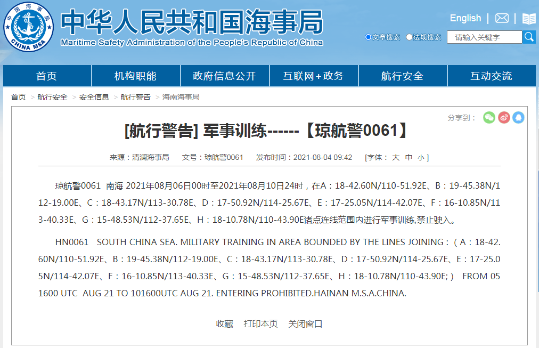The image size is (539, 348).
Task: Go to 首页 in the breadcrumb
Action: coord(18,97)
